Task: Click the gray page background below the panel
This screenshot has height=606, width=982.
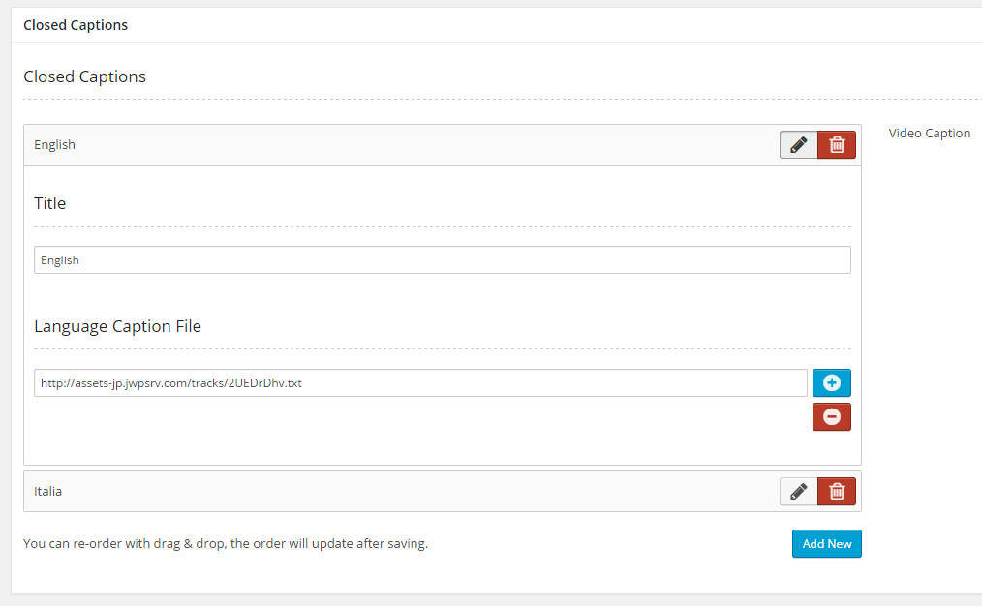Action: click(x=484, y=600)
